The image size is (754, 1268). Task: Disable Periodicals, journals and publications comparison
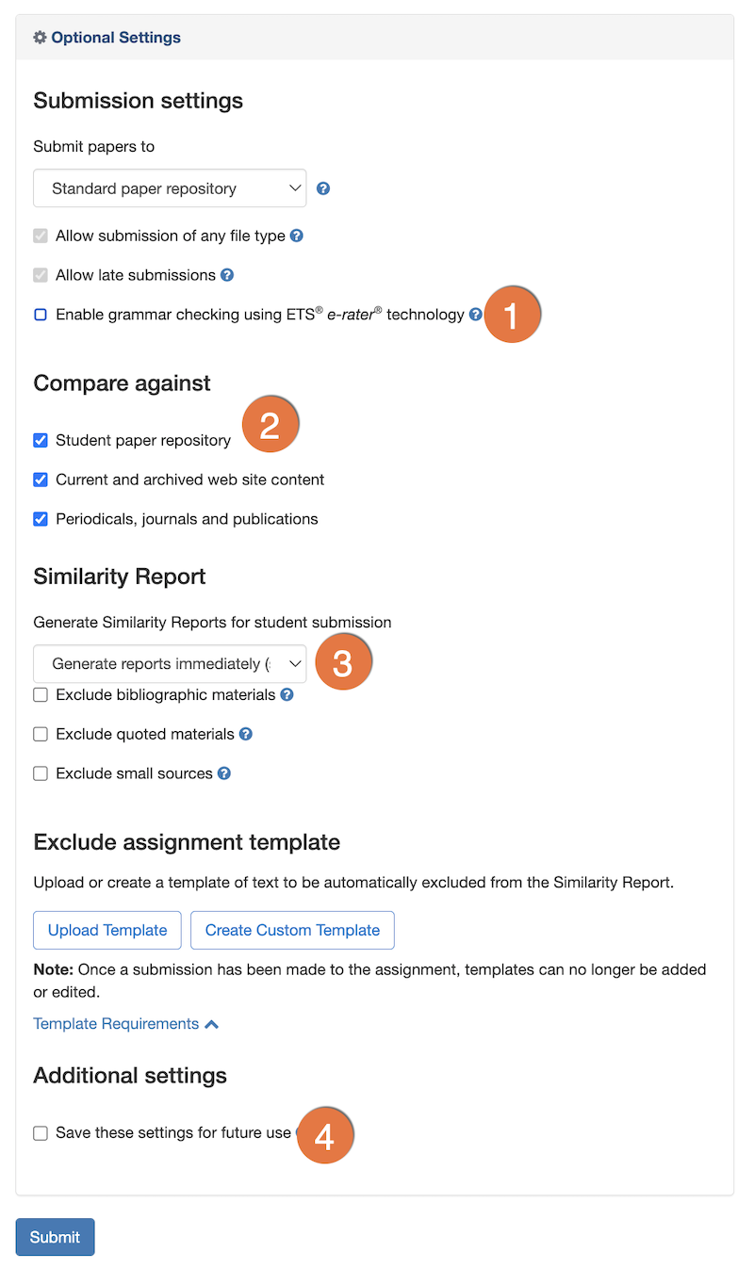(41, 519)
